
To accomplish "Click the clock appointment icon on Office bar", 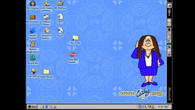I will [169, 33].
